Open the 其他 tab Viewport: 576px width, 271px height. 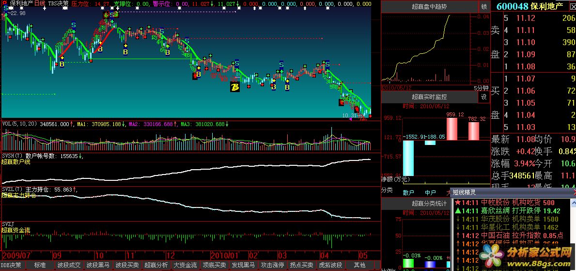359,265
